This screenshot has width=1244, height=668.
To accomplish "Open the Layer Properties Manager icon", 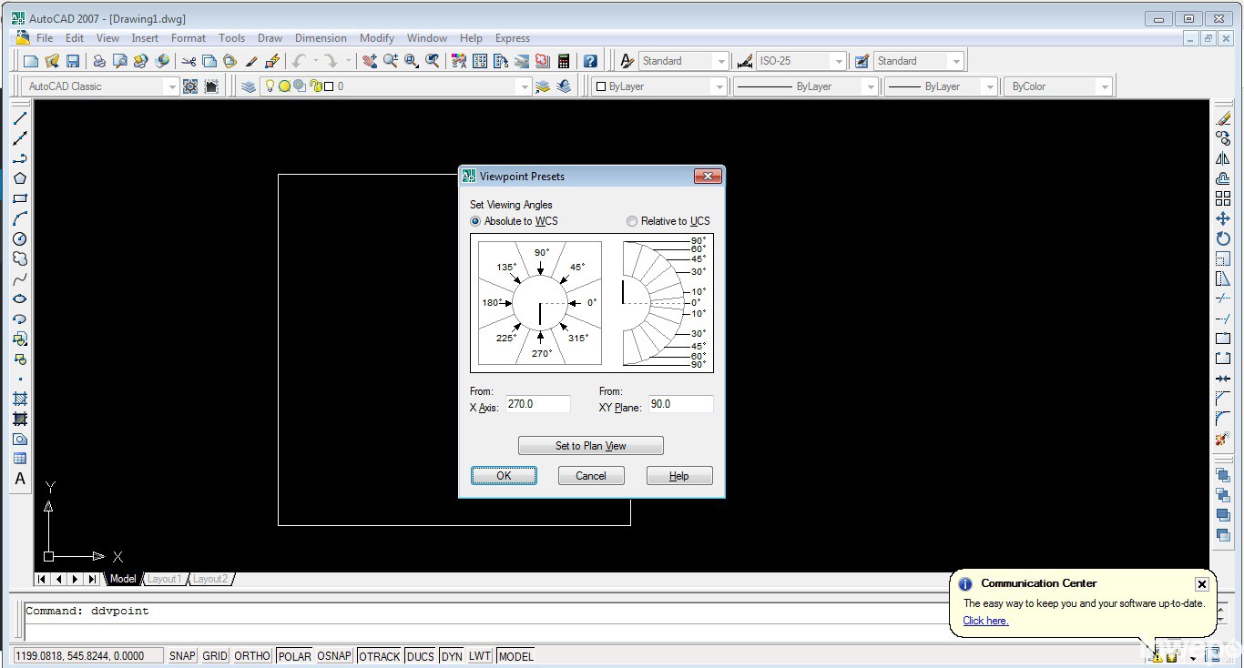I will pyautogui.click(x=249, y=86).
